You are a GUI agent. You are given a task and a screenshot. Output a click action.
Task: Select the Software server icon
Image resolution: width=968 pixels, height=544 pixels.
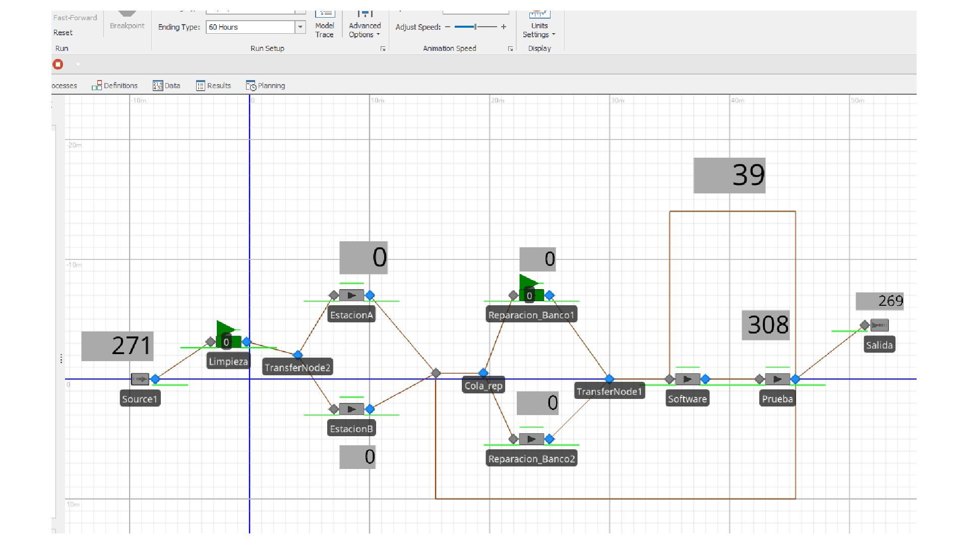pos(687,379)
